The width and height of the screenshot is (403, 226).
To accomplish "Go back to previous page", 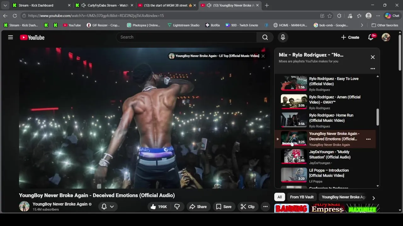I will pyautogui.click(x=5, y=16).
